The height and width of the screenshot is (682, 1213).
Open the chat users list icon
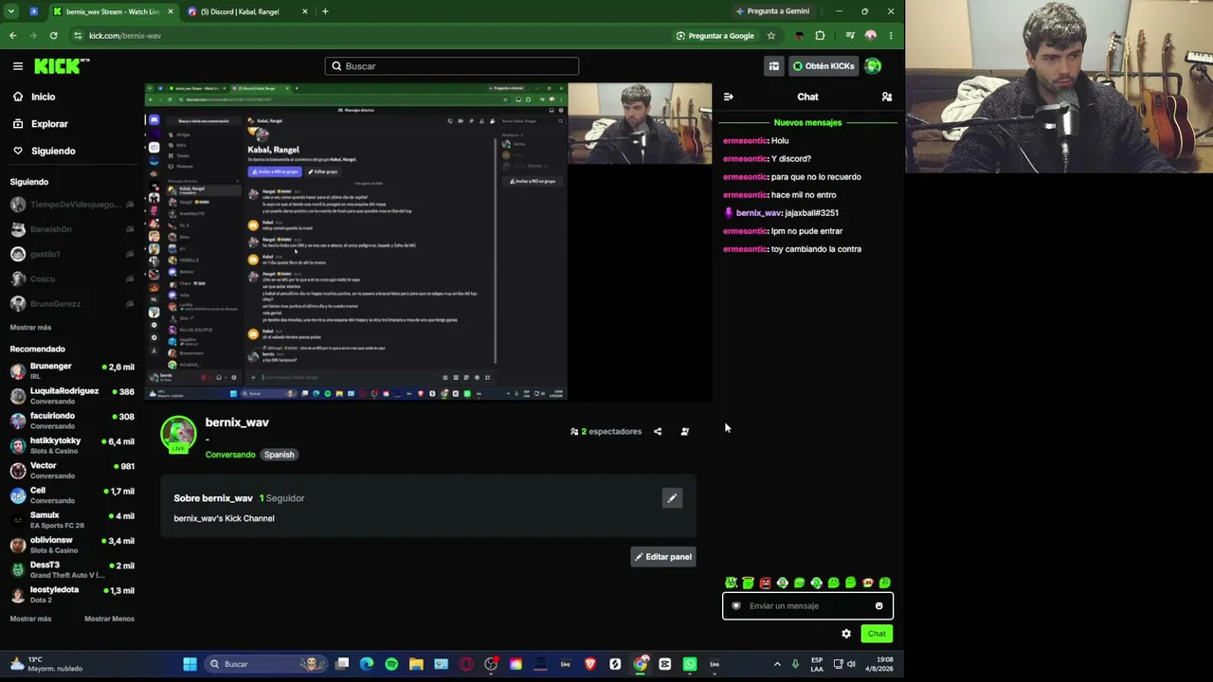pos(887,97)
